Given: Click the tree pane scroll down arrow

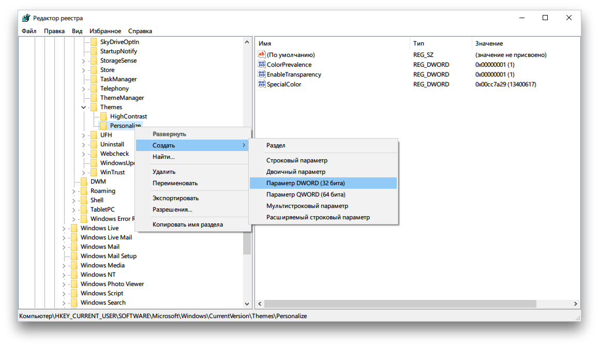Looking at the screenshot, I should tap(247, 304).
